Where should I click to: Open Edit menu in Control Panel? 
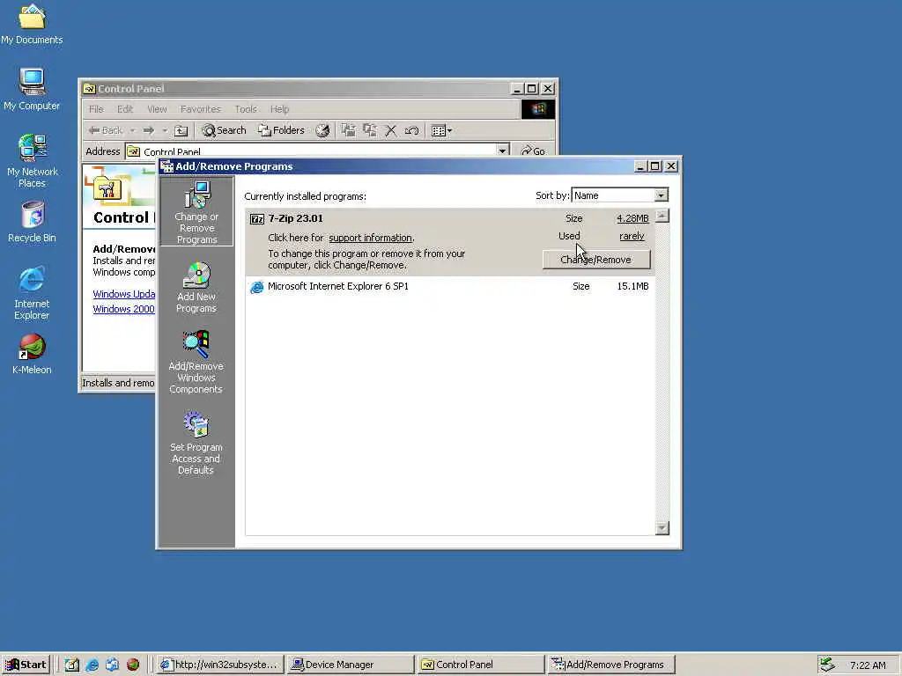point(125,109)
